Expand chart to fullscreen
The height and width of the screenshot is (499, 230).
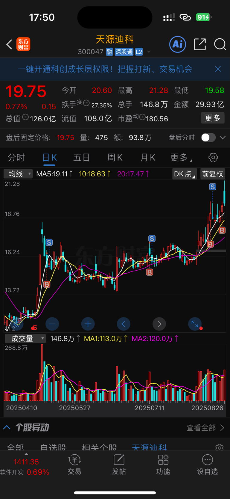pyautogui.click(x=195, y=324)
